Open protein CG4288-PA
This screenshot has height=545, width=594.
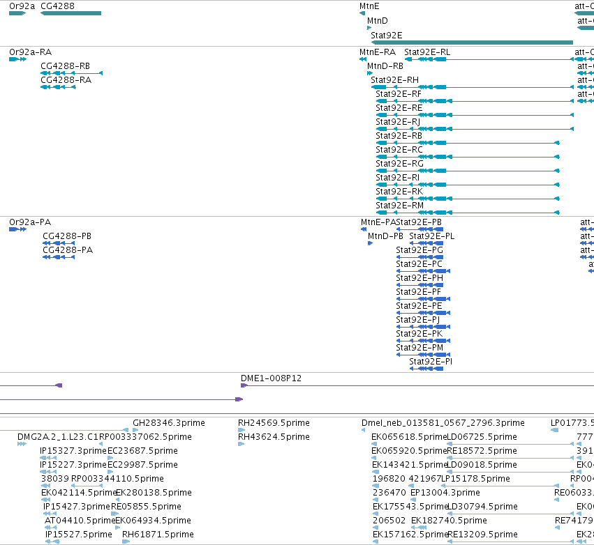pos(68,250)
